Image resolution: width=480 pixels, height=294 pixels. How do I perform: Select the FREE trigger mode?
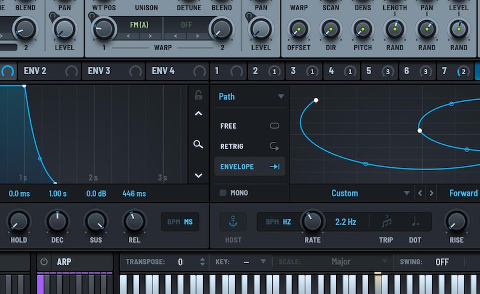coord(250,126)
